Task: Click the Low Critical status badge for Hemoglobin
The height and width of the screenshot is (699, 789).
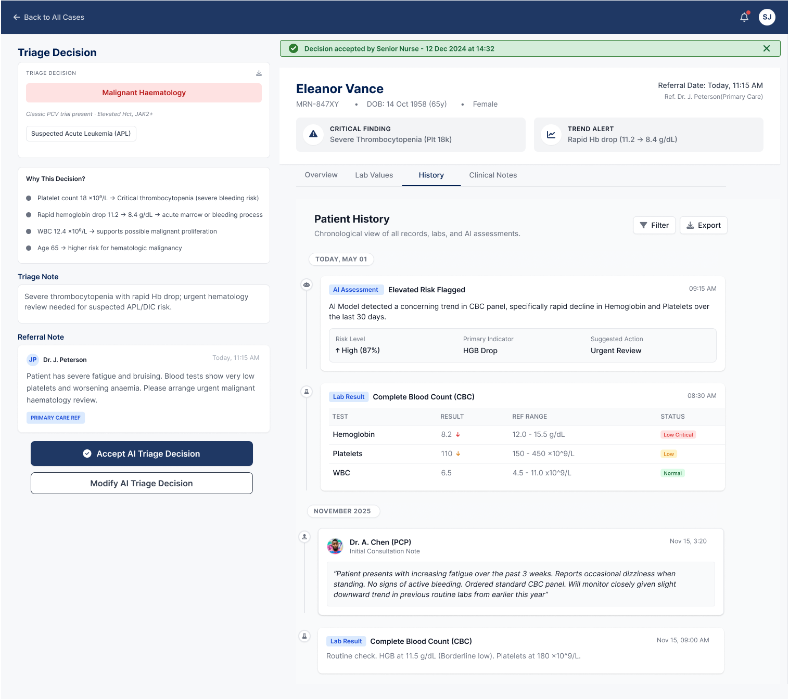Action: tap(678, 435)
